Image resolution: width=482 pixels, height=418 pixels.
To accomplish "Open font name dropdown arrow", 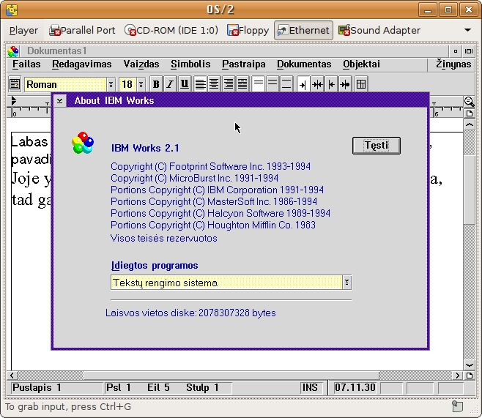I will (x=111, y=84).
